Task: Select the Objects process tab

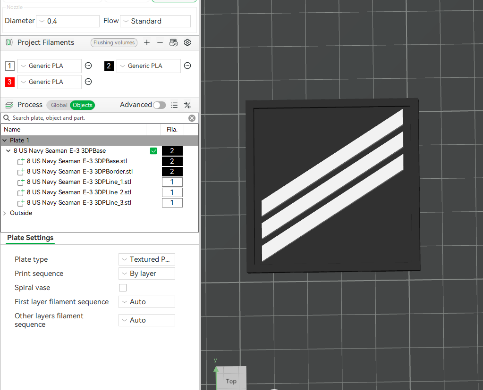Action: pyautogui.click(x=82, y=105)
